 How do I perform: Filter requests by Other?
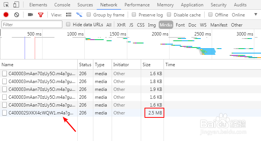click(237, 25)
